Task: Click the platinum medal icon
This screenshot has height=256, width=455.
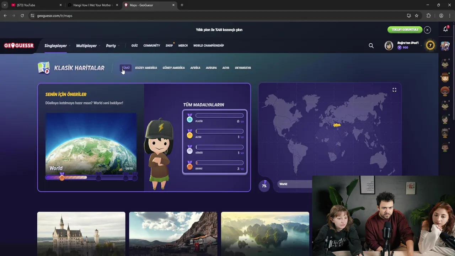Action: [189, 118]
